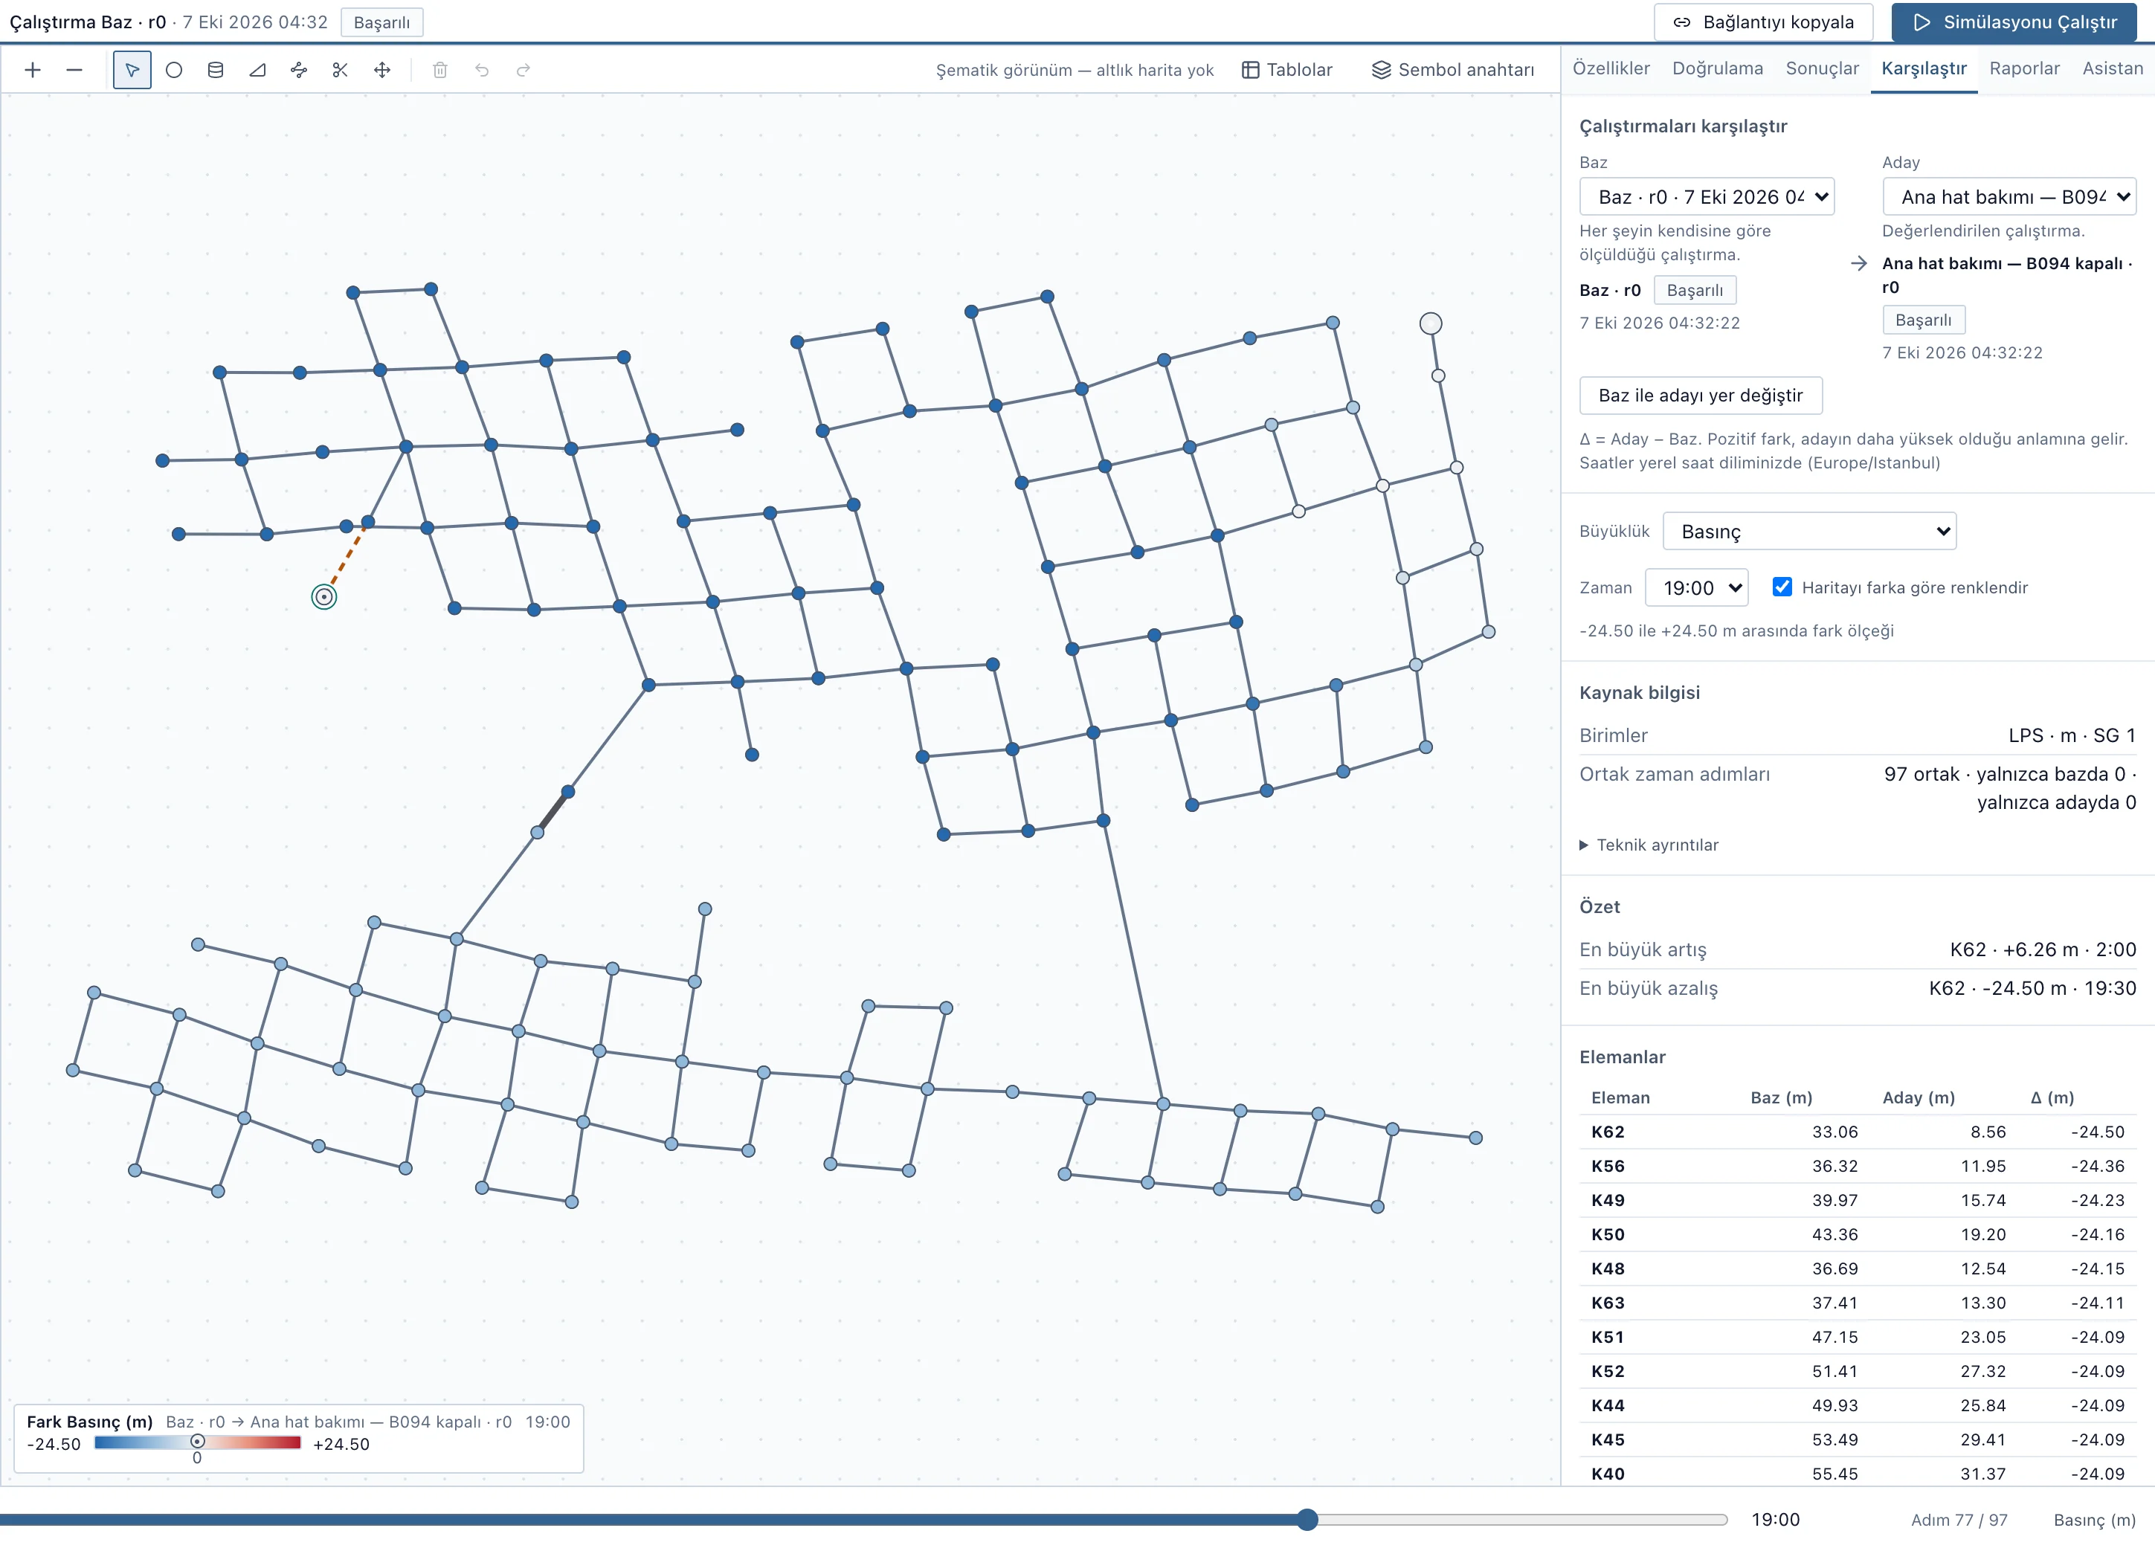The width and height of the screenshot is (2155, 1551).
Task: Open the Raporlar tab
Action: point(2024,68)
